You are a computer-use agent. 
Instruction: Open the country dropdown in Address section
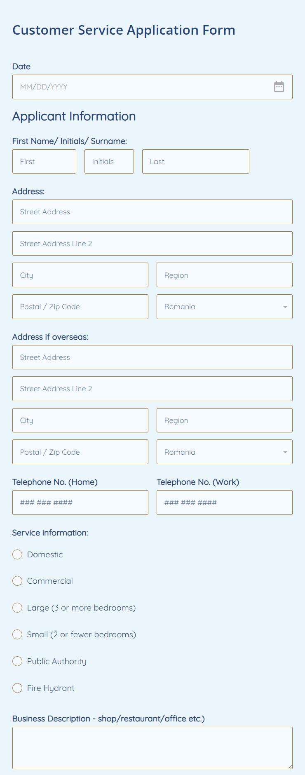(224, 307)
